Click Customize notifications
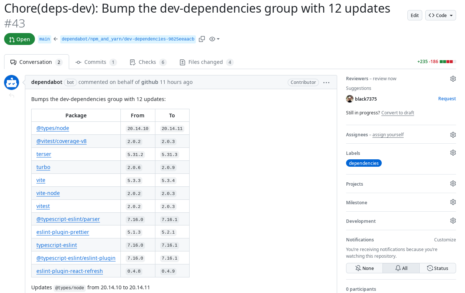 (445, 240)
